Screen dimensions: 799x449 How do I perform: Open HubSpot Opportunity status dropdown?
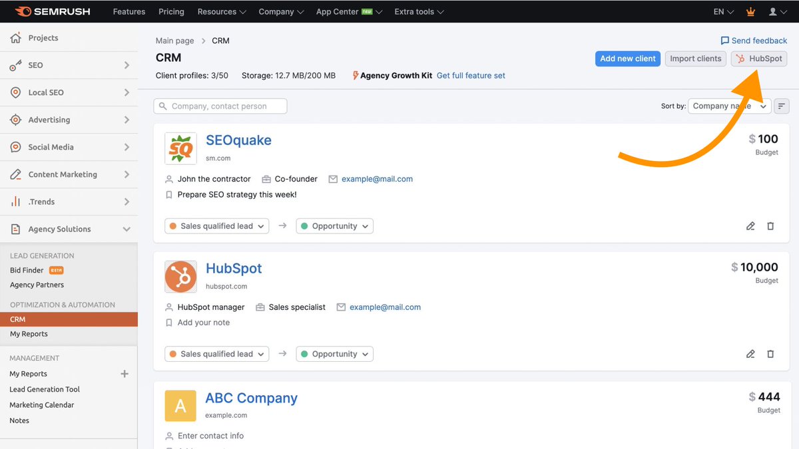[x=335, y=354]
